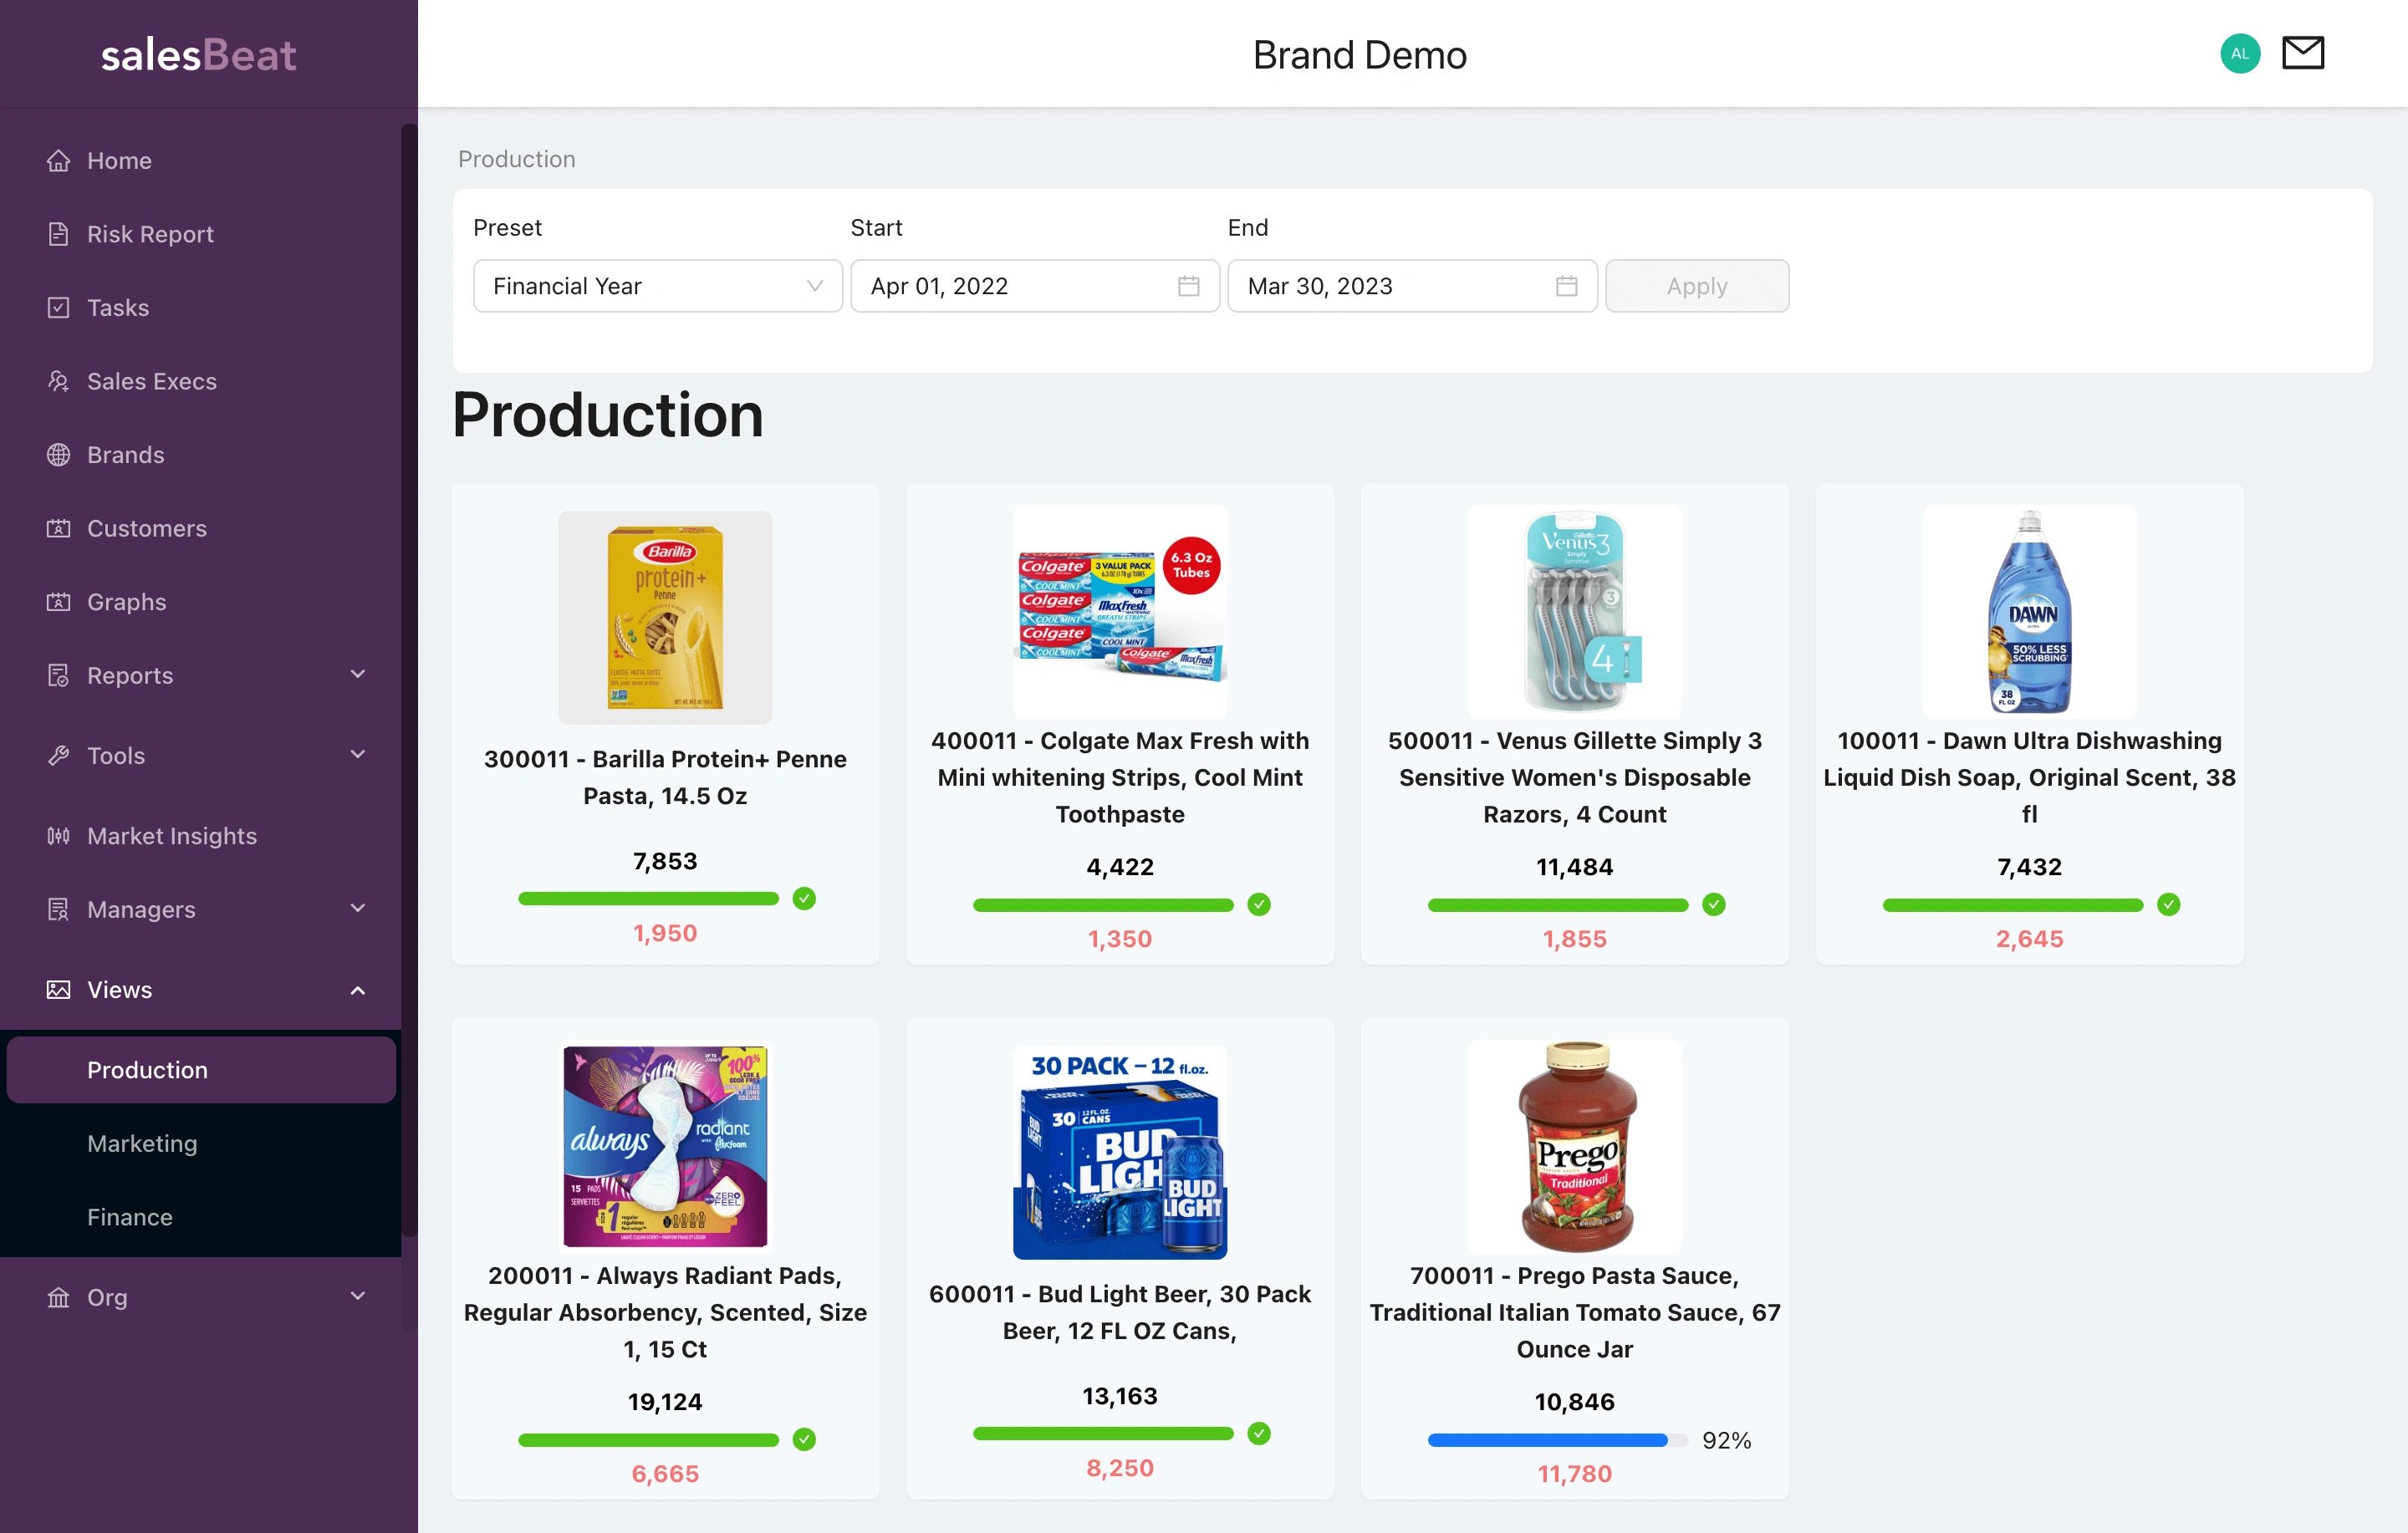Click green checkmark on Bud Light card
Image resolution: width=2408 pixels, height=1533 pixels.
tap(1259, 1433)
